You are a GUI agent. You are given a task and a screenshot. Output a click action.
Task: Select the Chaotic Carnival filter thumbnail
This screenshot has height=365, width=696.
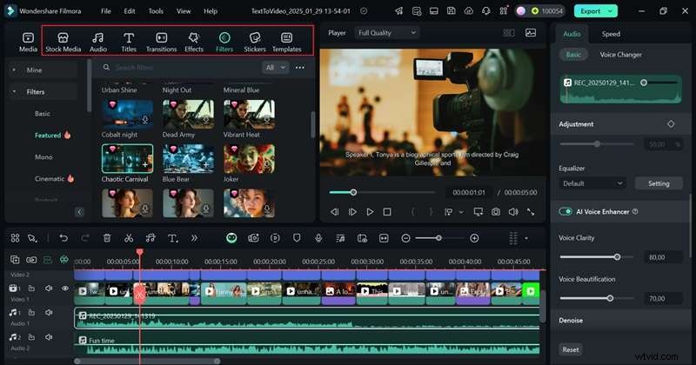[127, 158]
